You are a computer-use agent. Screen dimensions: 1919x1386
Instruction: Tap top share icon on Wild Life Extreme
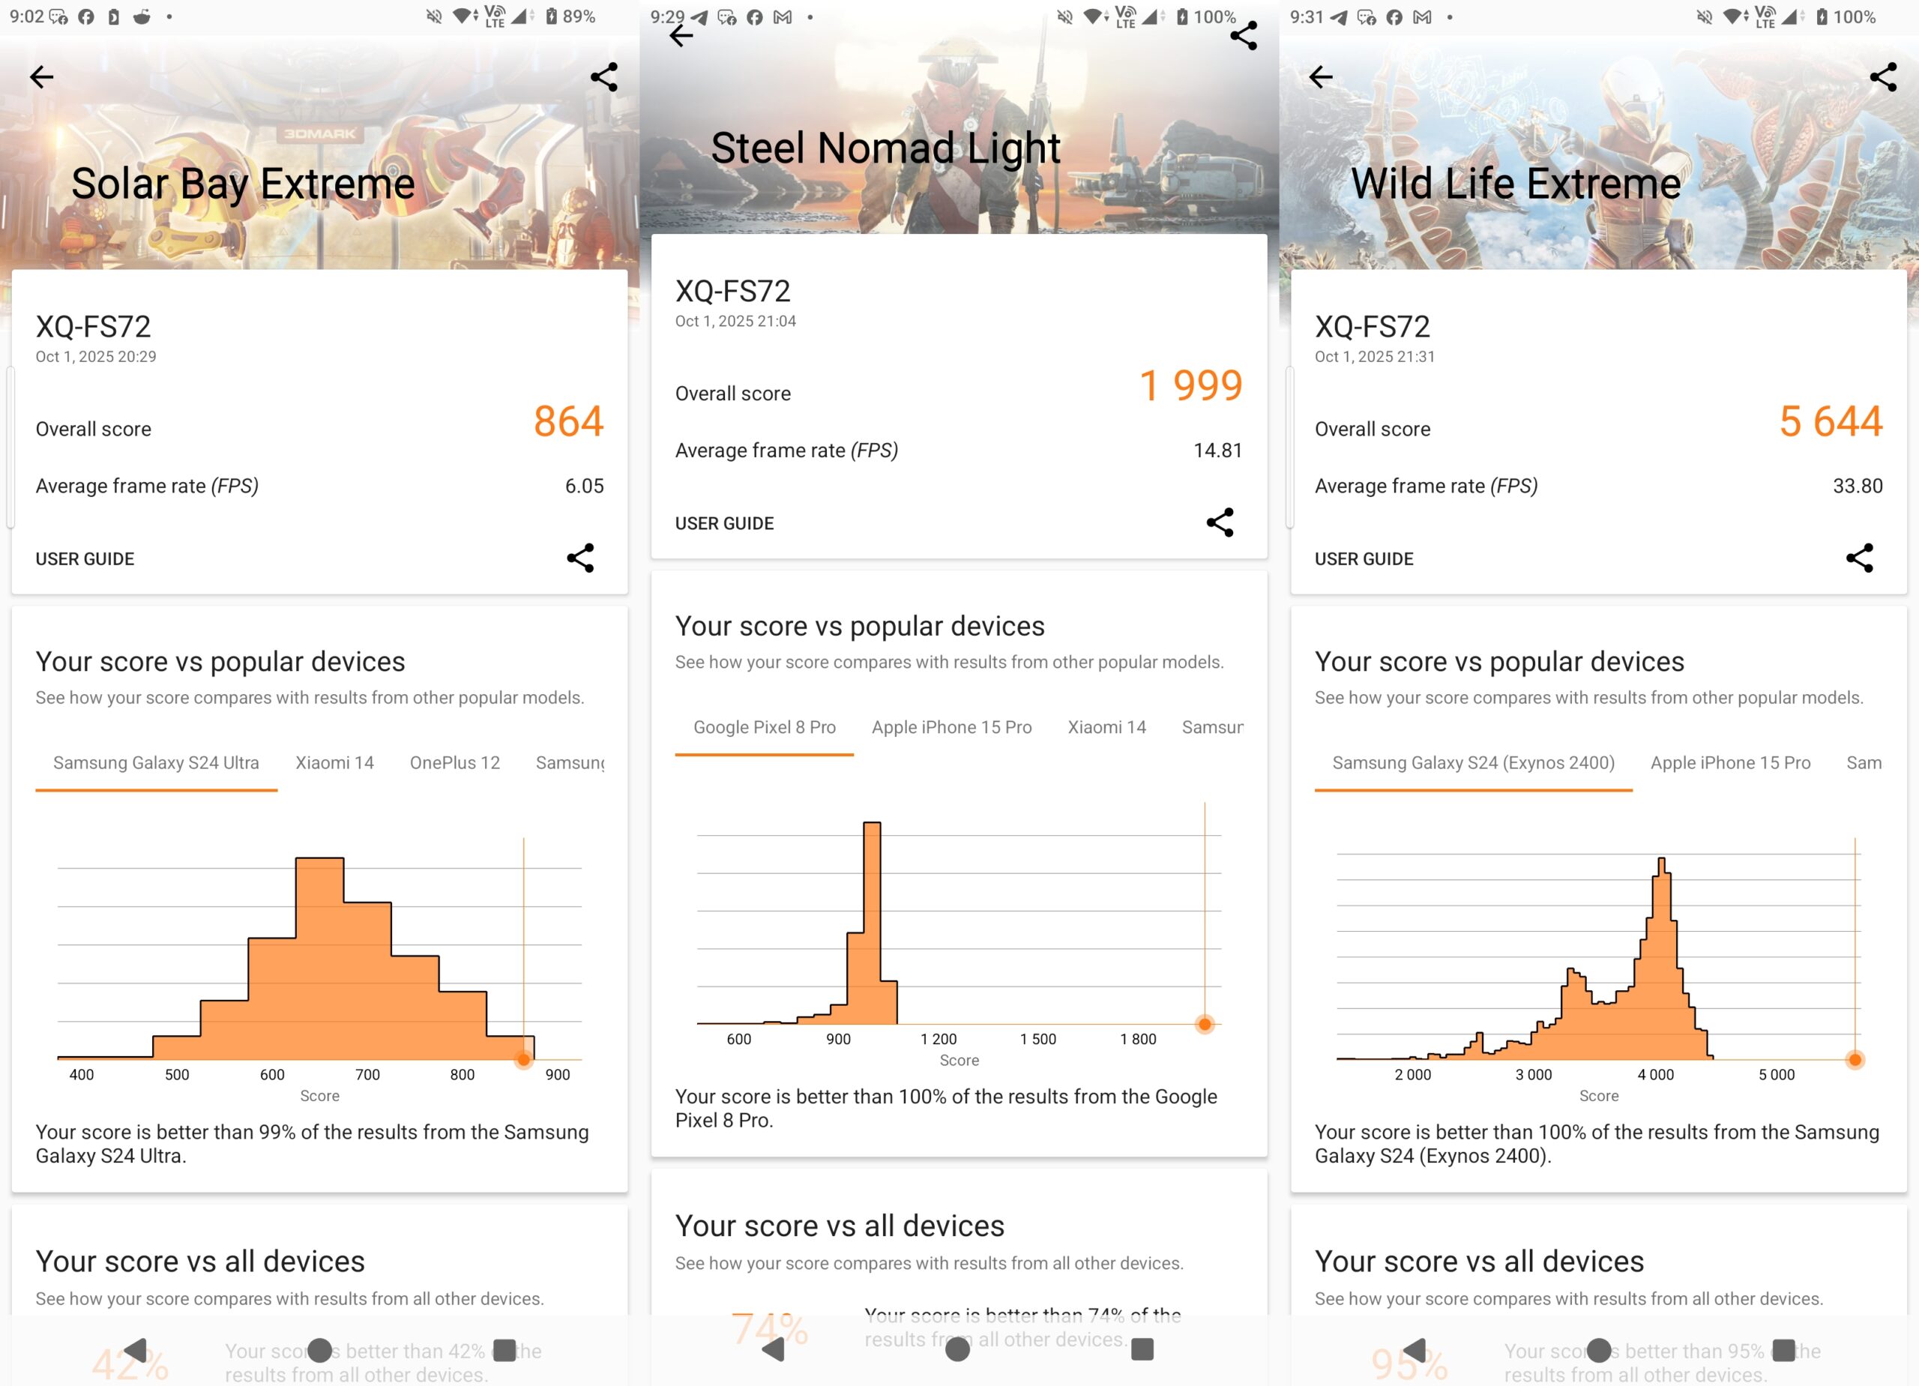click(x=1882, y=77)
